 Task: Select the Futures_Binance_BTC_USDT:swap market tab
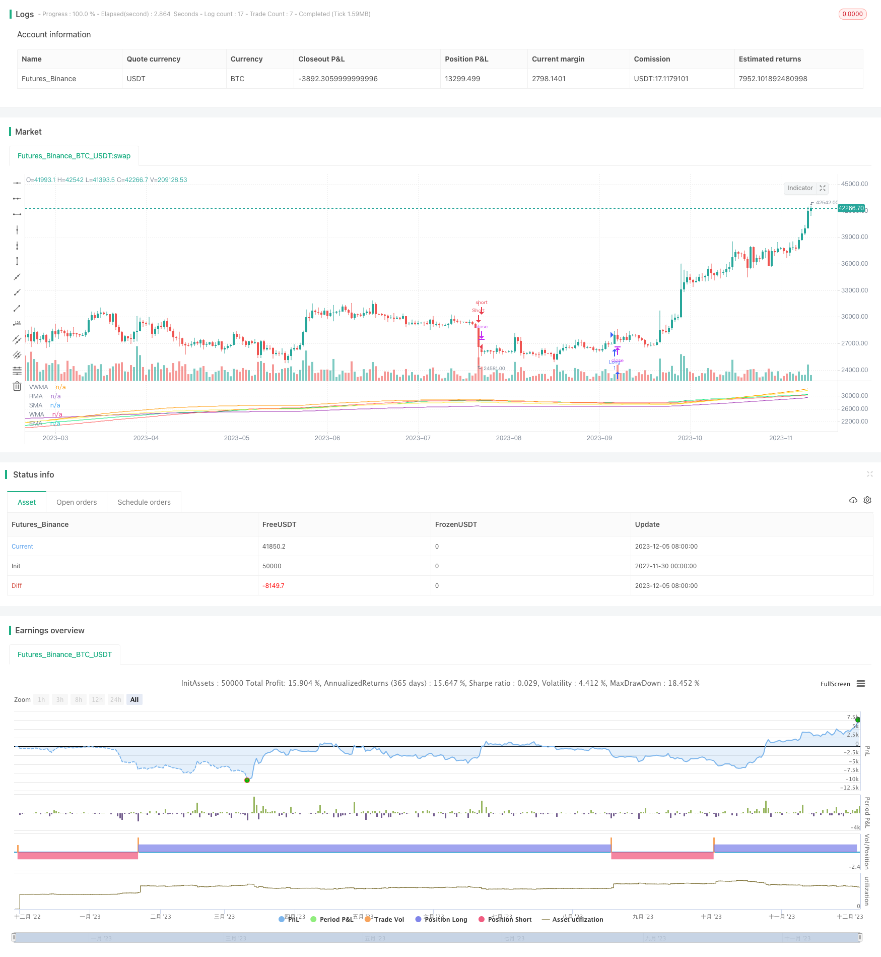point(74,156)
